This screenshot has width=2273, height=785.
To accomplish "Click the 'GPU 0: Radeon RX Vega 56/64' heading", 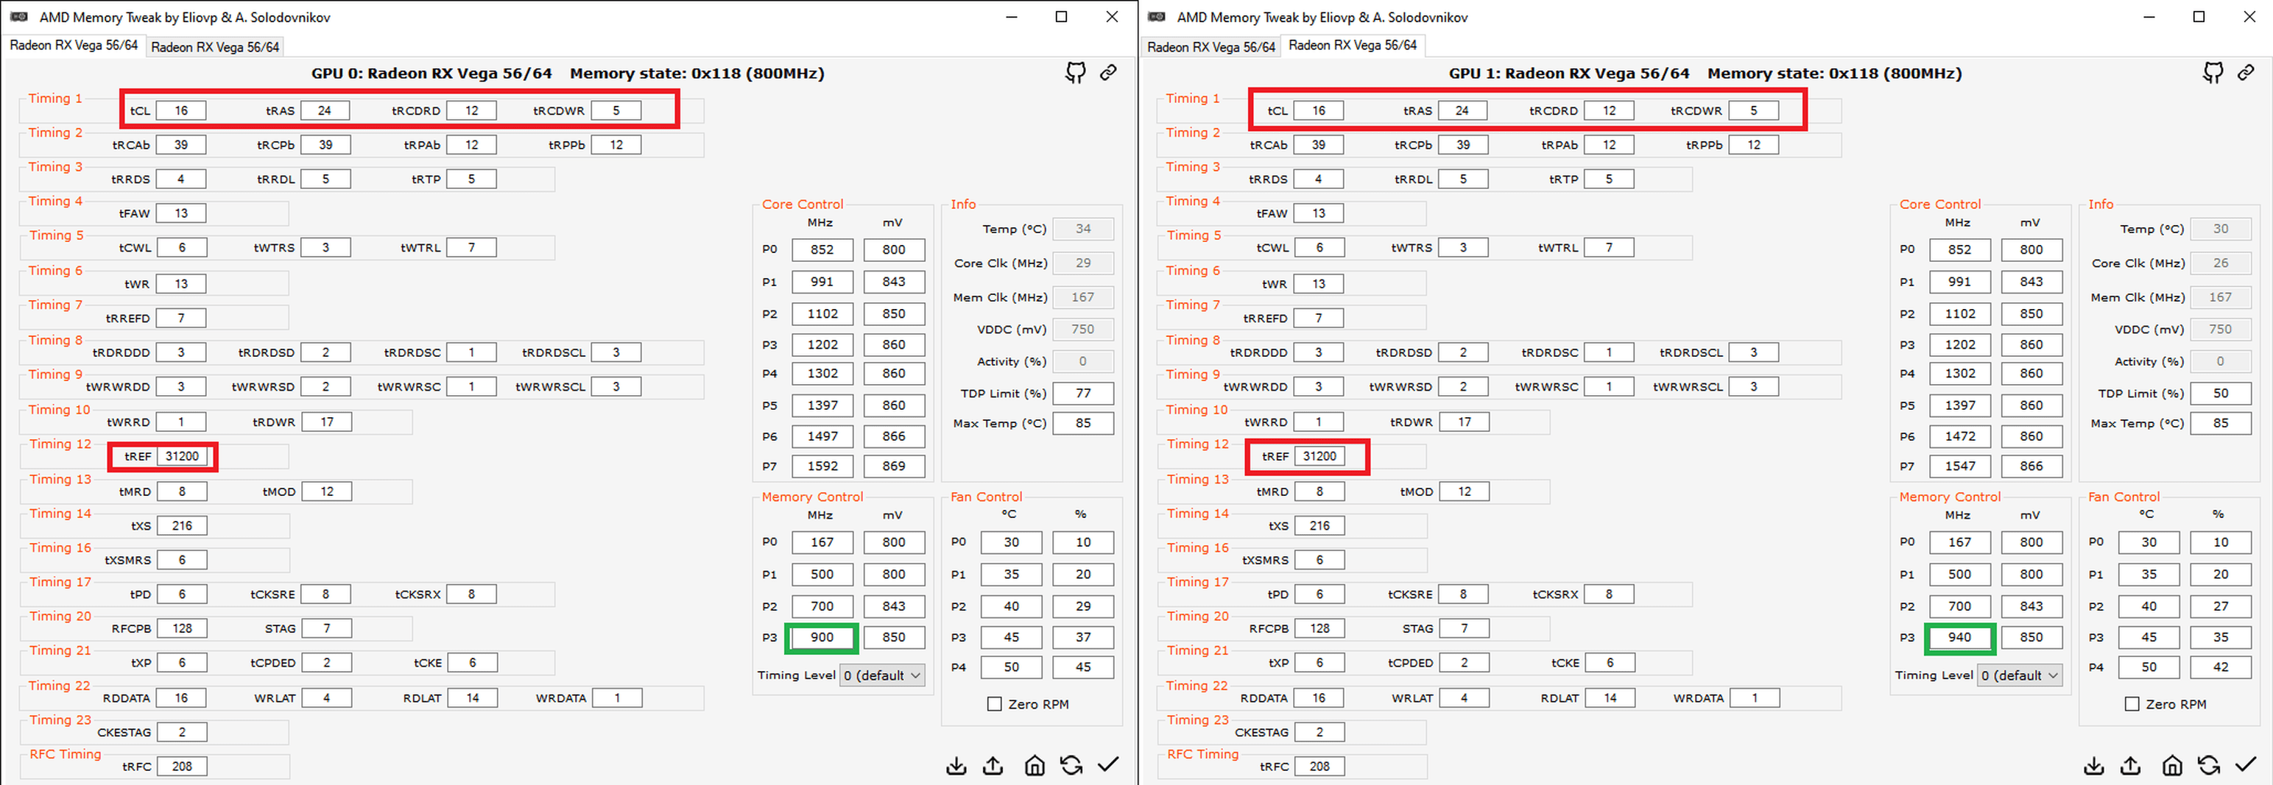I will pyautogui.click(x=431, y=74).
